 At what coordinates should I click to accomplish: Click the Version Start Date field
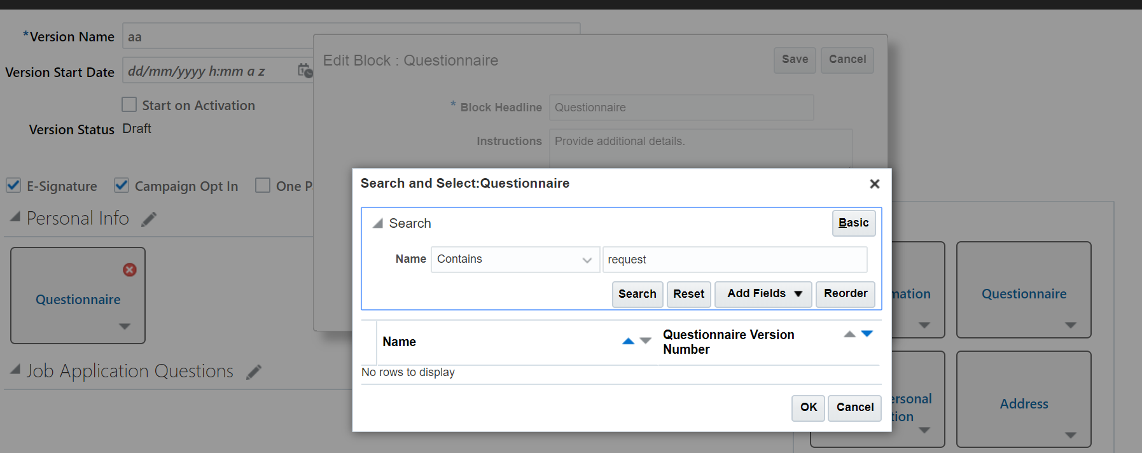coord(210,71)
